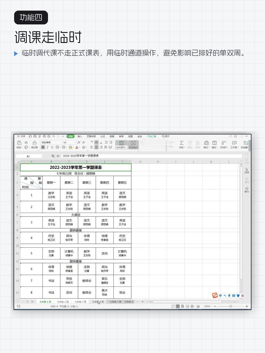Click the zoom slider handle in the status bar
Viewport: 265px width, 353px height.
click(x=231, y=306)
